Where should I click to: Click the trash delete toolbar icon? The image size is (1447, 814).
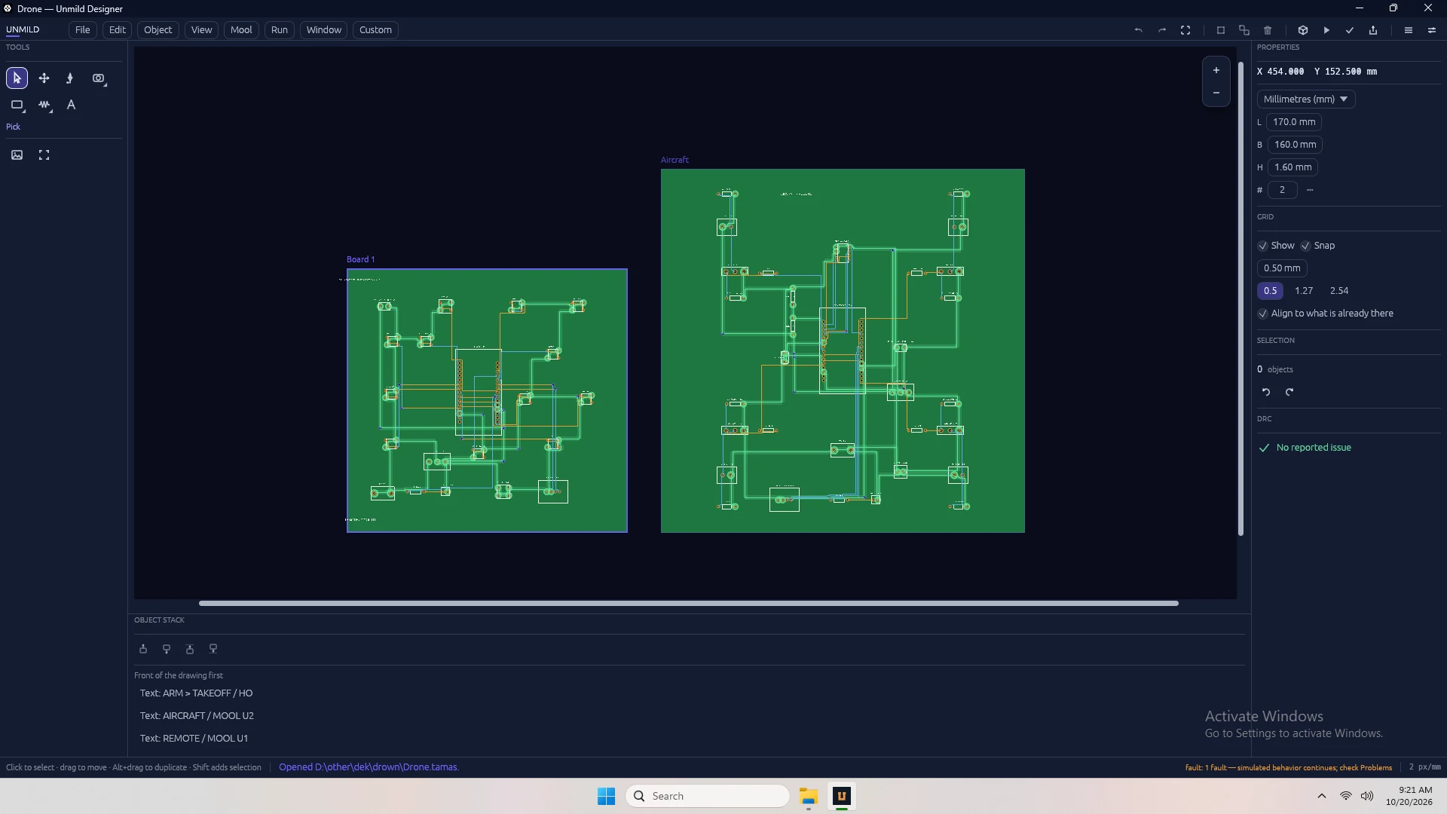1268,30
